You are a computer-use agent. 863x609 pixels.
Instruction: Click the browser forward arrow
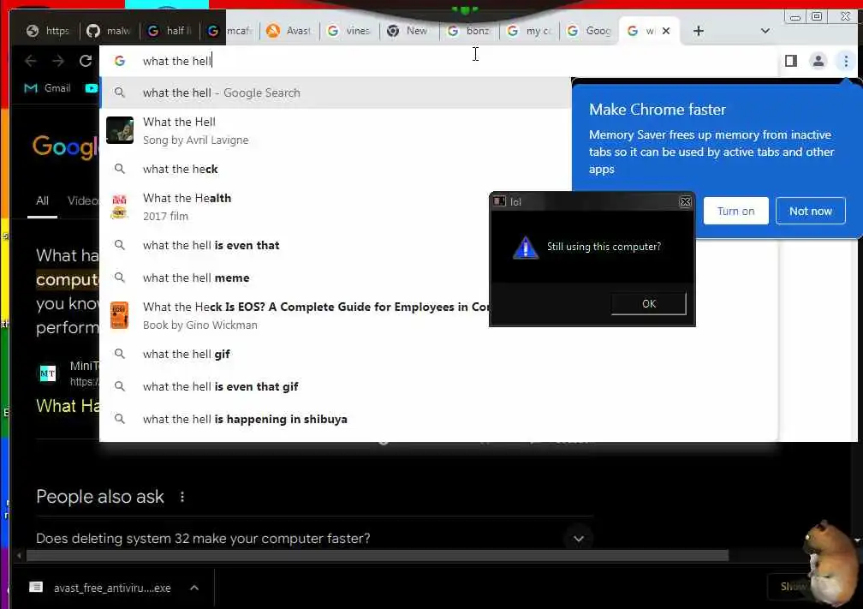[58, 61]
